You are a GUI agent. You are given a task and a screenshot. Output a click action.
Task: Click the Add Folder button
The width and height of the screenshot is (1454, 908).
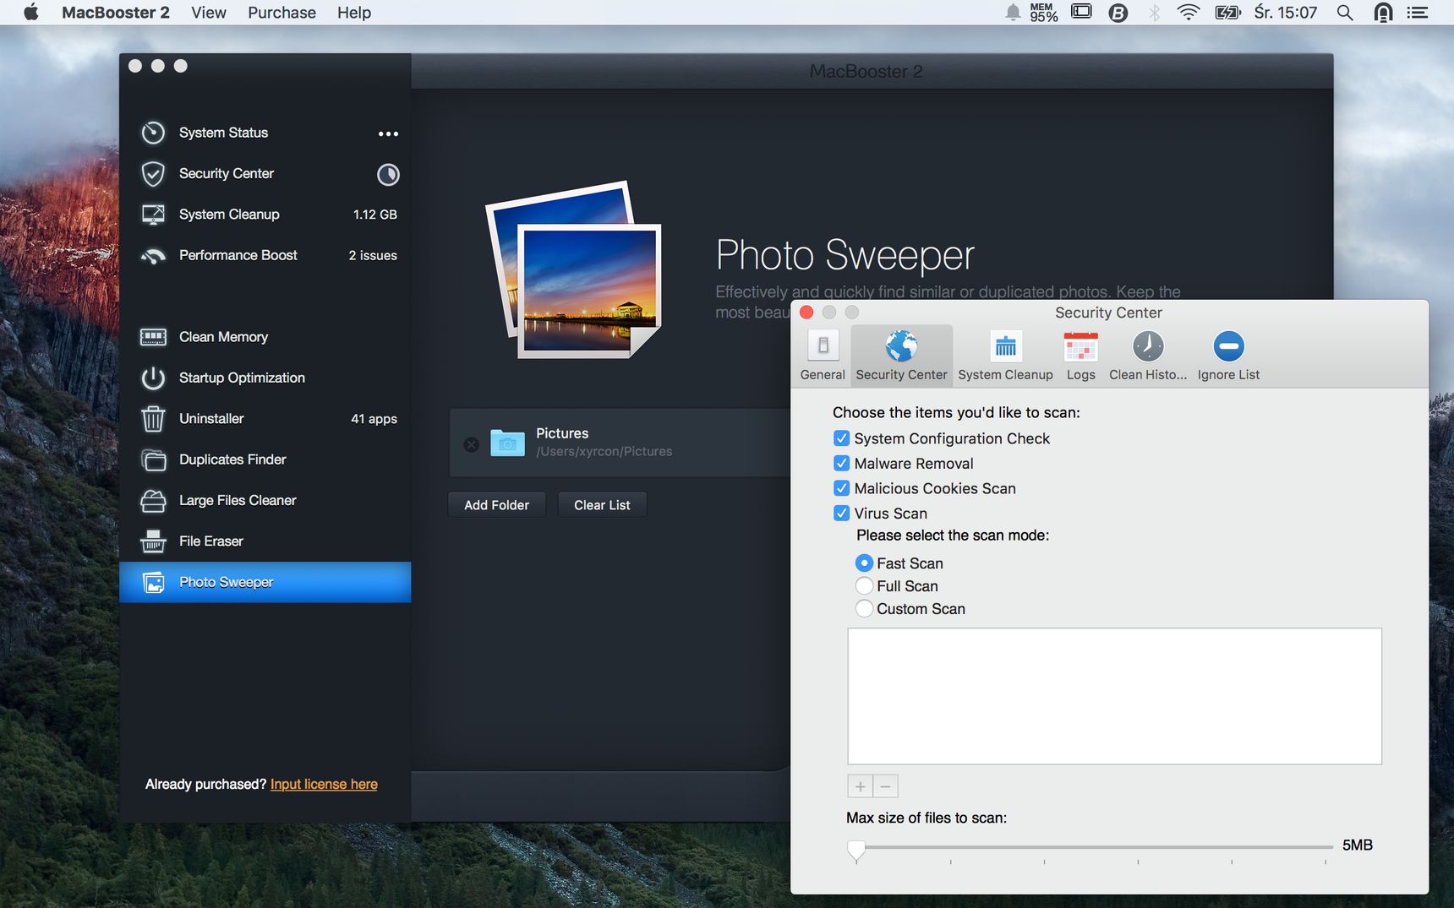click(496, 505)
